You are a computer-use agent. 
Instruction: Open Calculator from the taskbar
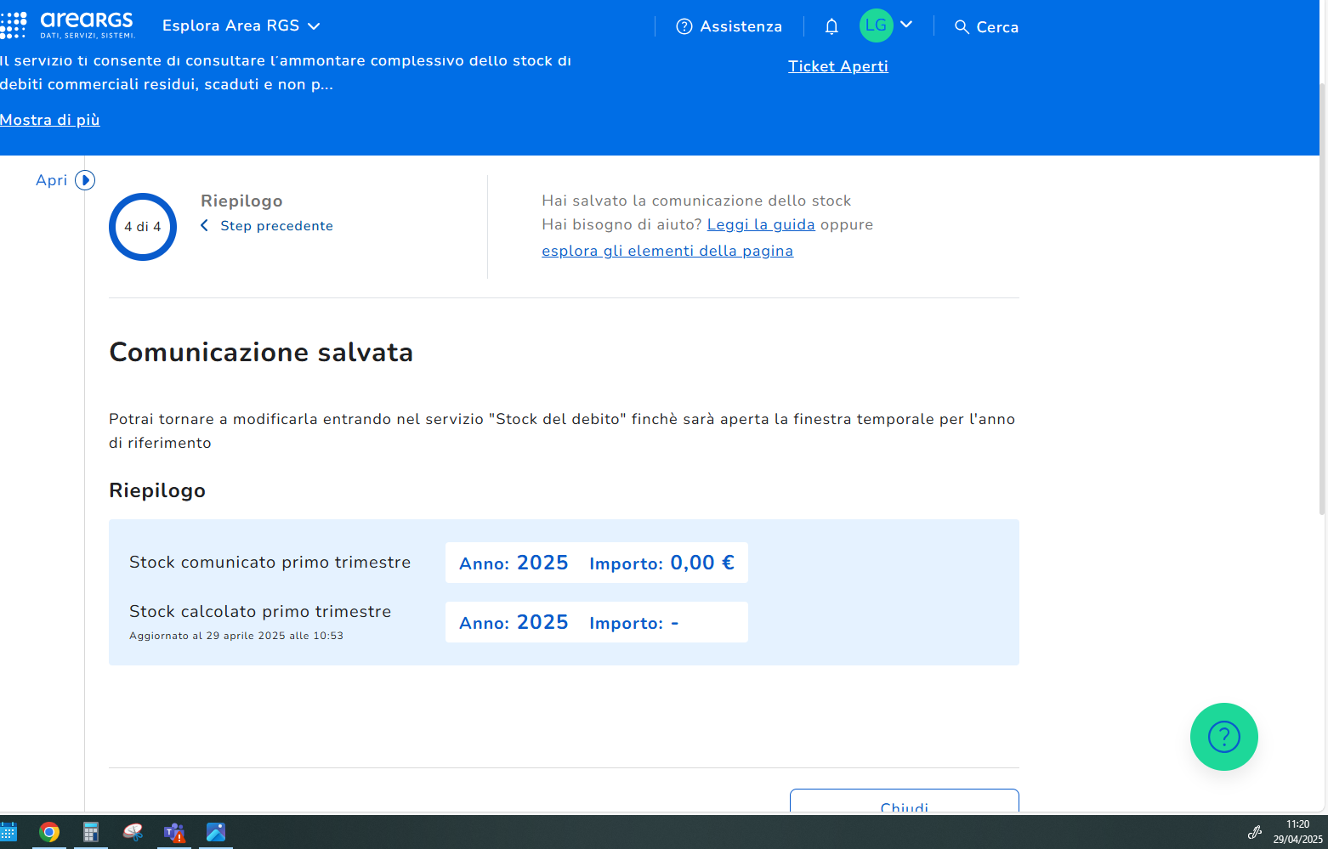91,832
